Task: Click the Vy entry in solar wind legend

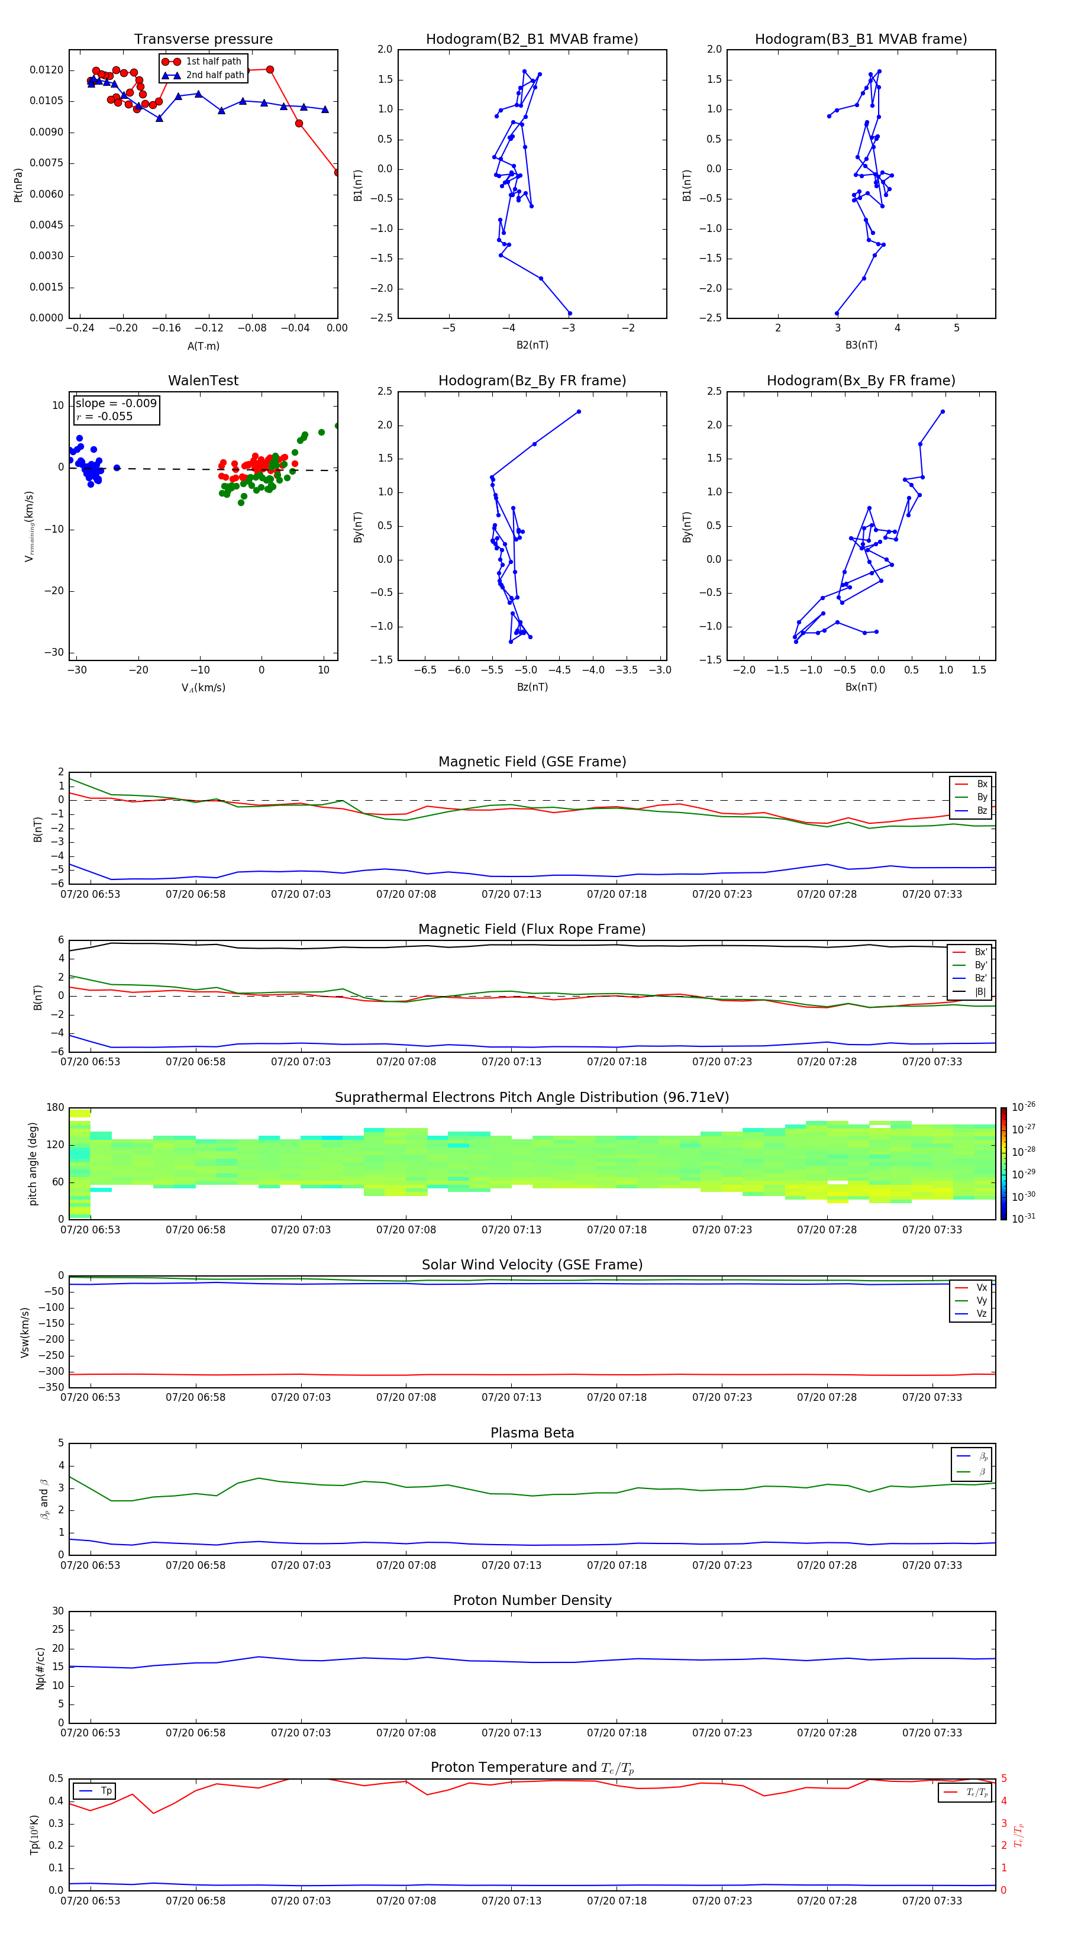Action: tap(971, 1301)
